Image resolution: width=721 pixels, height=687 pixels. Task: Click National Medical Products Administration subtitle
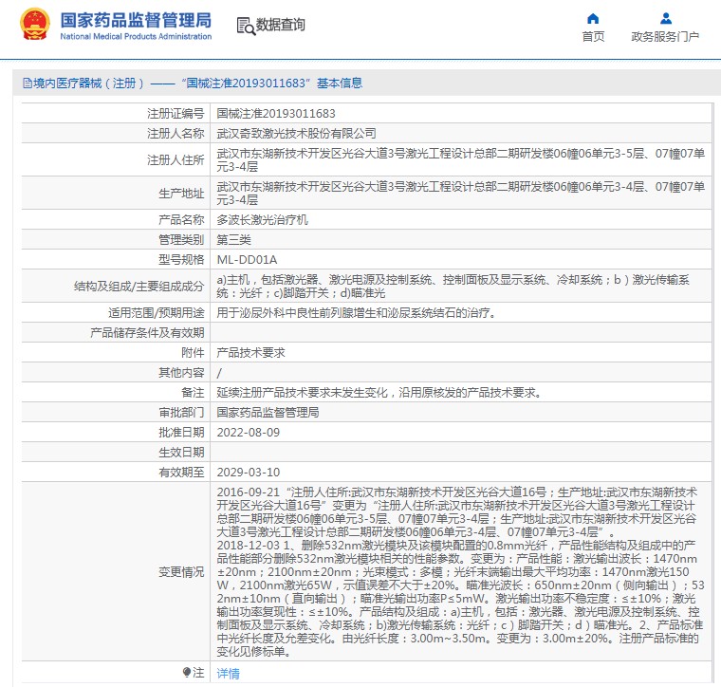point(136,36)
